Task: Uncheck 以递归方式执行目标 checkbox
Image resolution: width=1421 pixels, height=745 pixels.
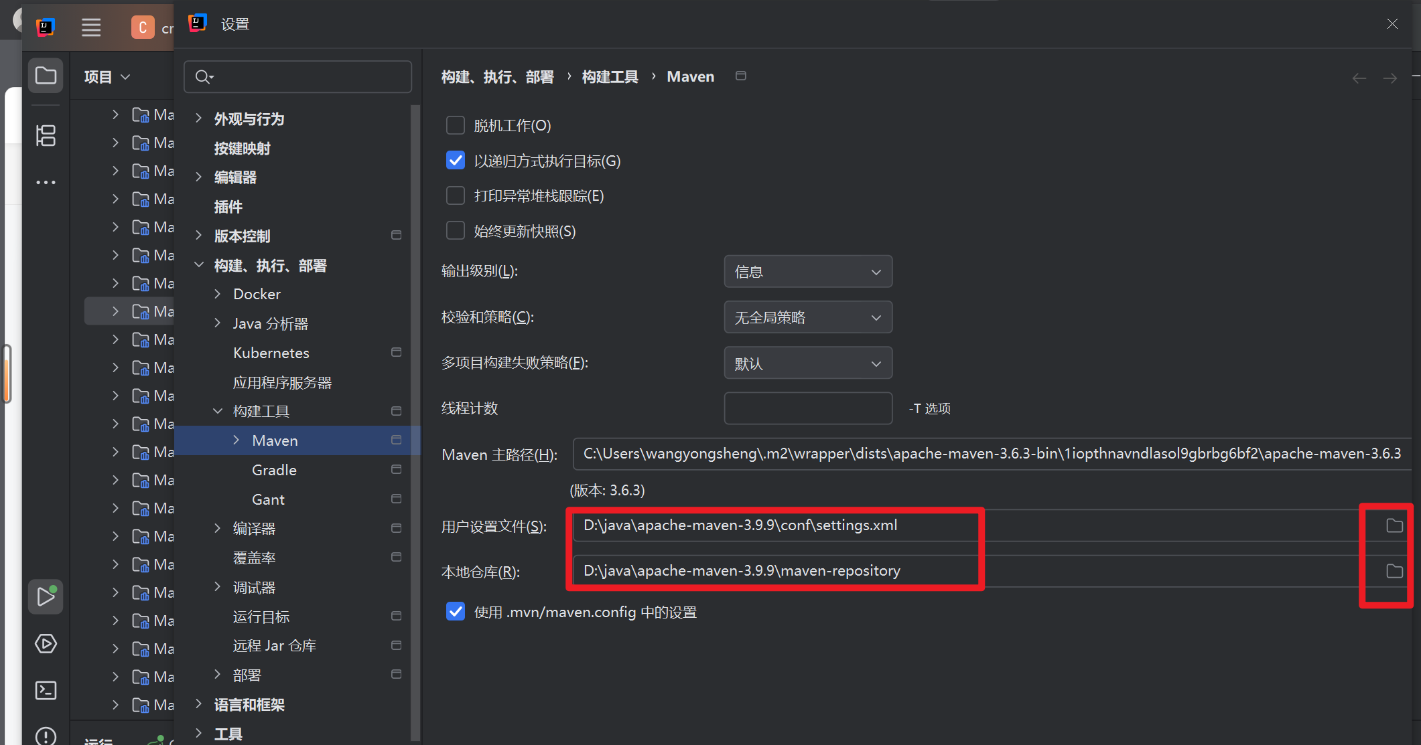Action: tap(456, 161)
